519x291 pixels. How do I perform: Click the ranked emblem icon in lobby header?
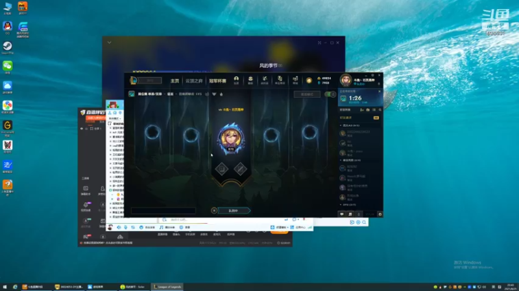(214, 94)
